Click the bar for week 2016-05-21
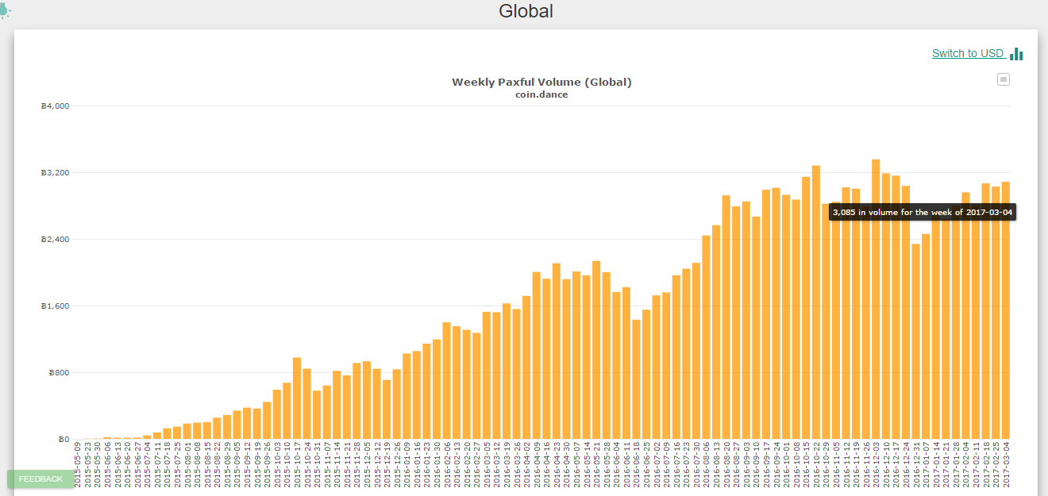This screenshot has height=496, width=1048. [596, 349]
